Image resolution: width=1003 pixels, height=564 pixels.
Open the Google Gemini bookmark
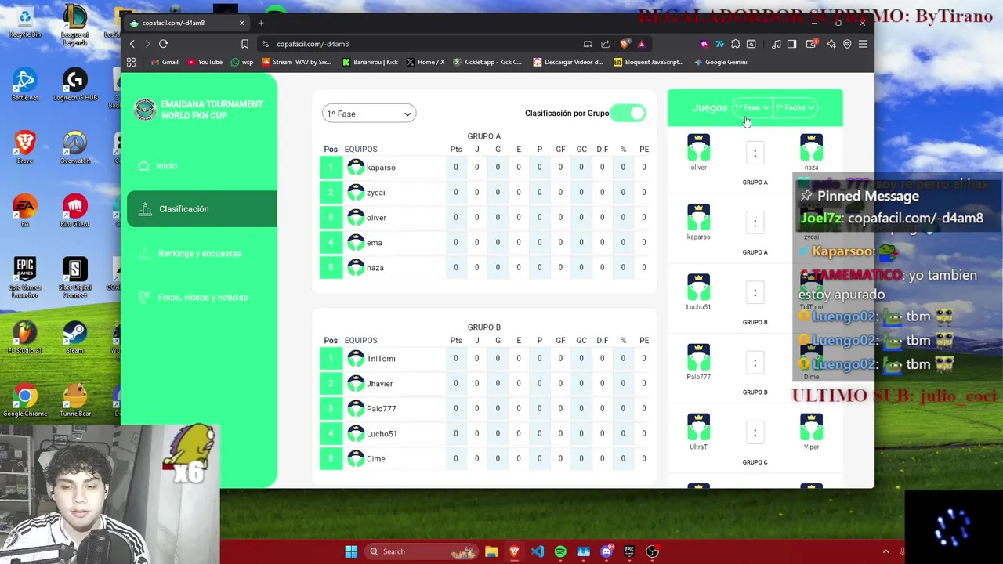click(720, 62)
